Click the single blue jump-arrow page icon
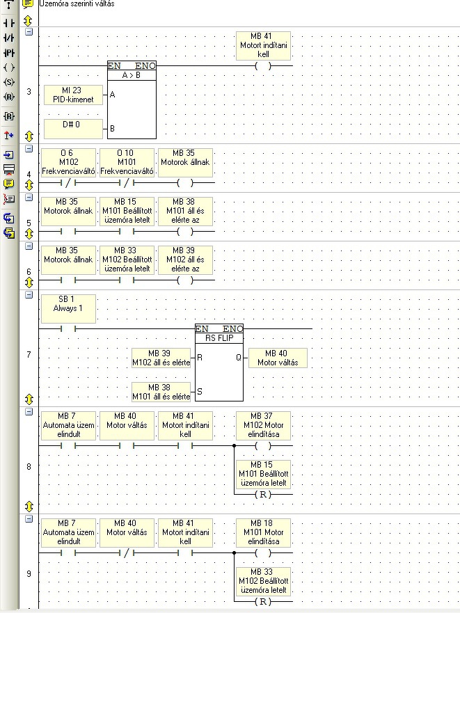The height and width of the screenshot is (716, 460). (8, 218)
